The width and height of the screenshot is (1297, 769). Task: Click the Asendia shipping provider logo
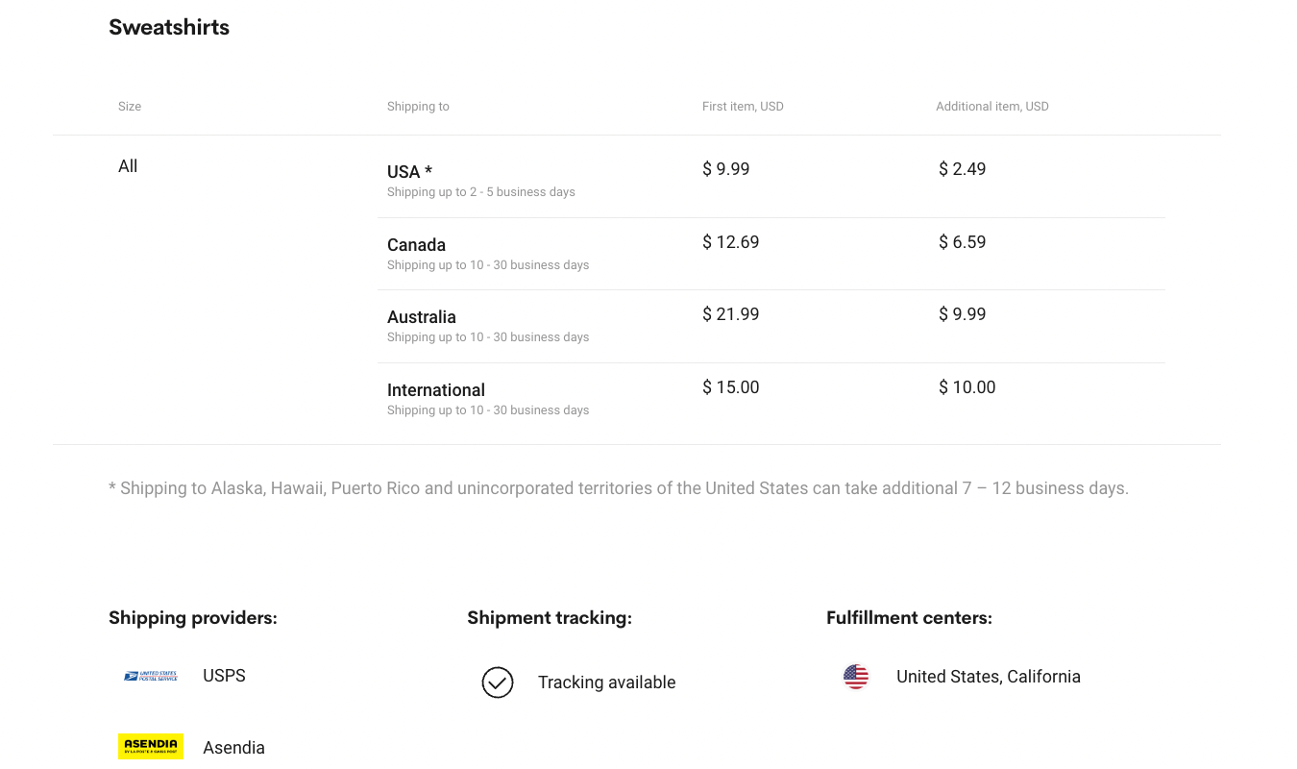tap(151, 746)
